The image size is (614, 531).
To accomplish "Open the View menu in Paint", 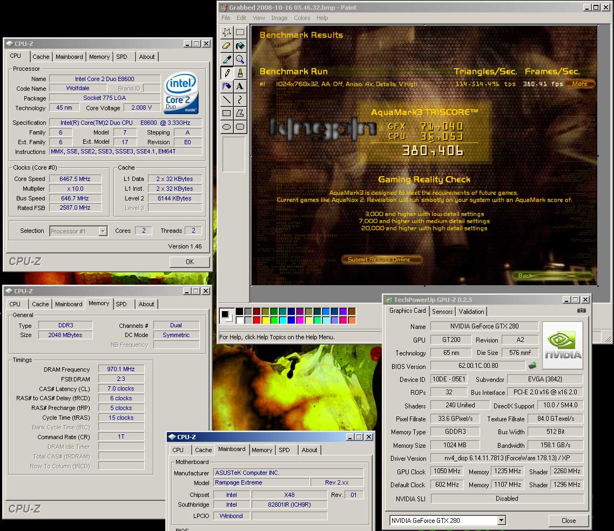I will point(259,18).
